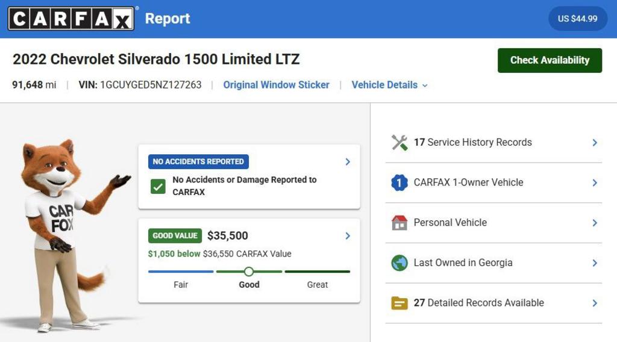Screen dimensions: 617x342
Task: Click the dark green Great segment of value bar
Action: (x=317, y=272)
